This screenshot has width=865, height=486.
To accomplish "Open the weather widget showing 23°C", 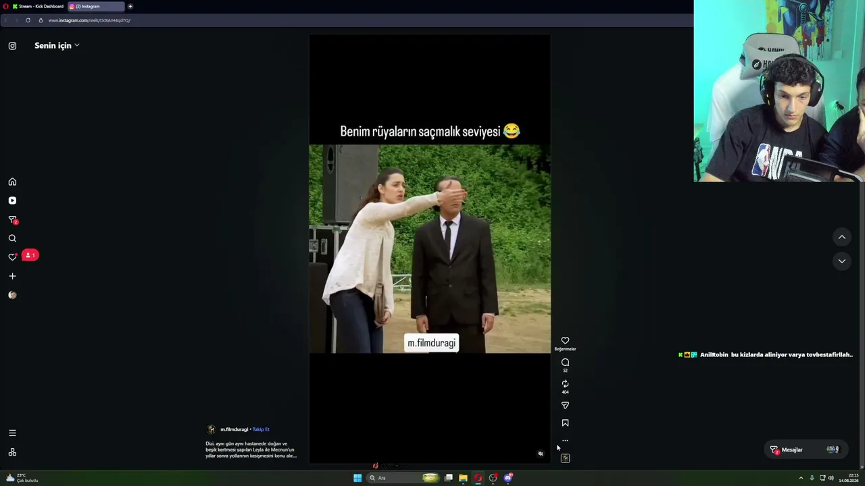I will [22, 478].
